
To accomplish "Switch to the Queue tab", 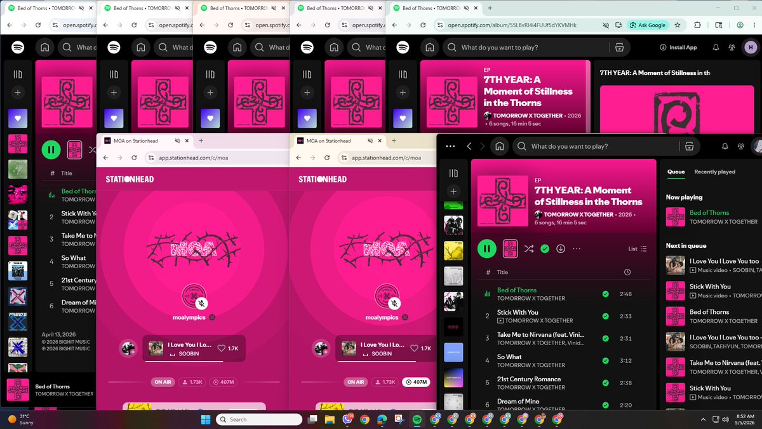I will coord(676,172).
